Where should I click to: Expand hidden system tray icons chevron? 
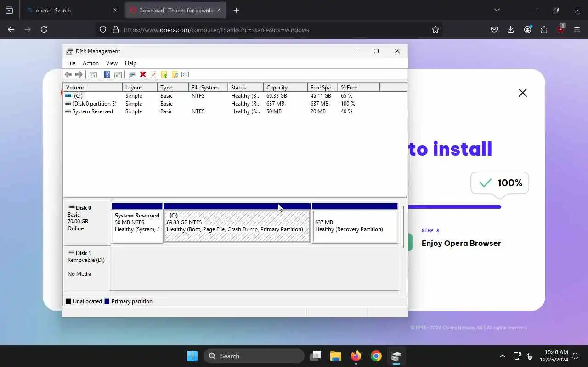click(x=502, y=356)
